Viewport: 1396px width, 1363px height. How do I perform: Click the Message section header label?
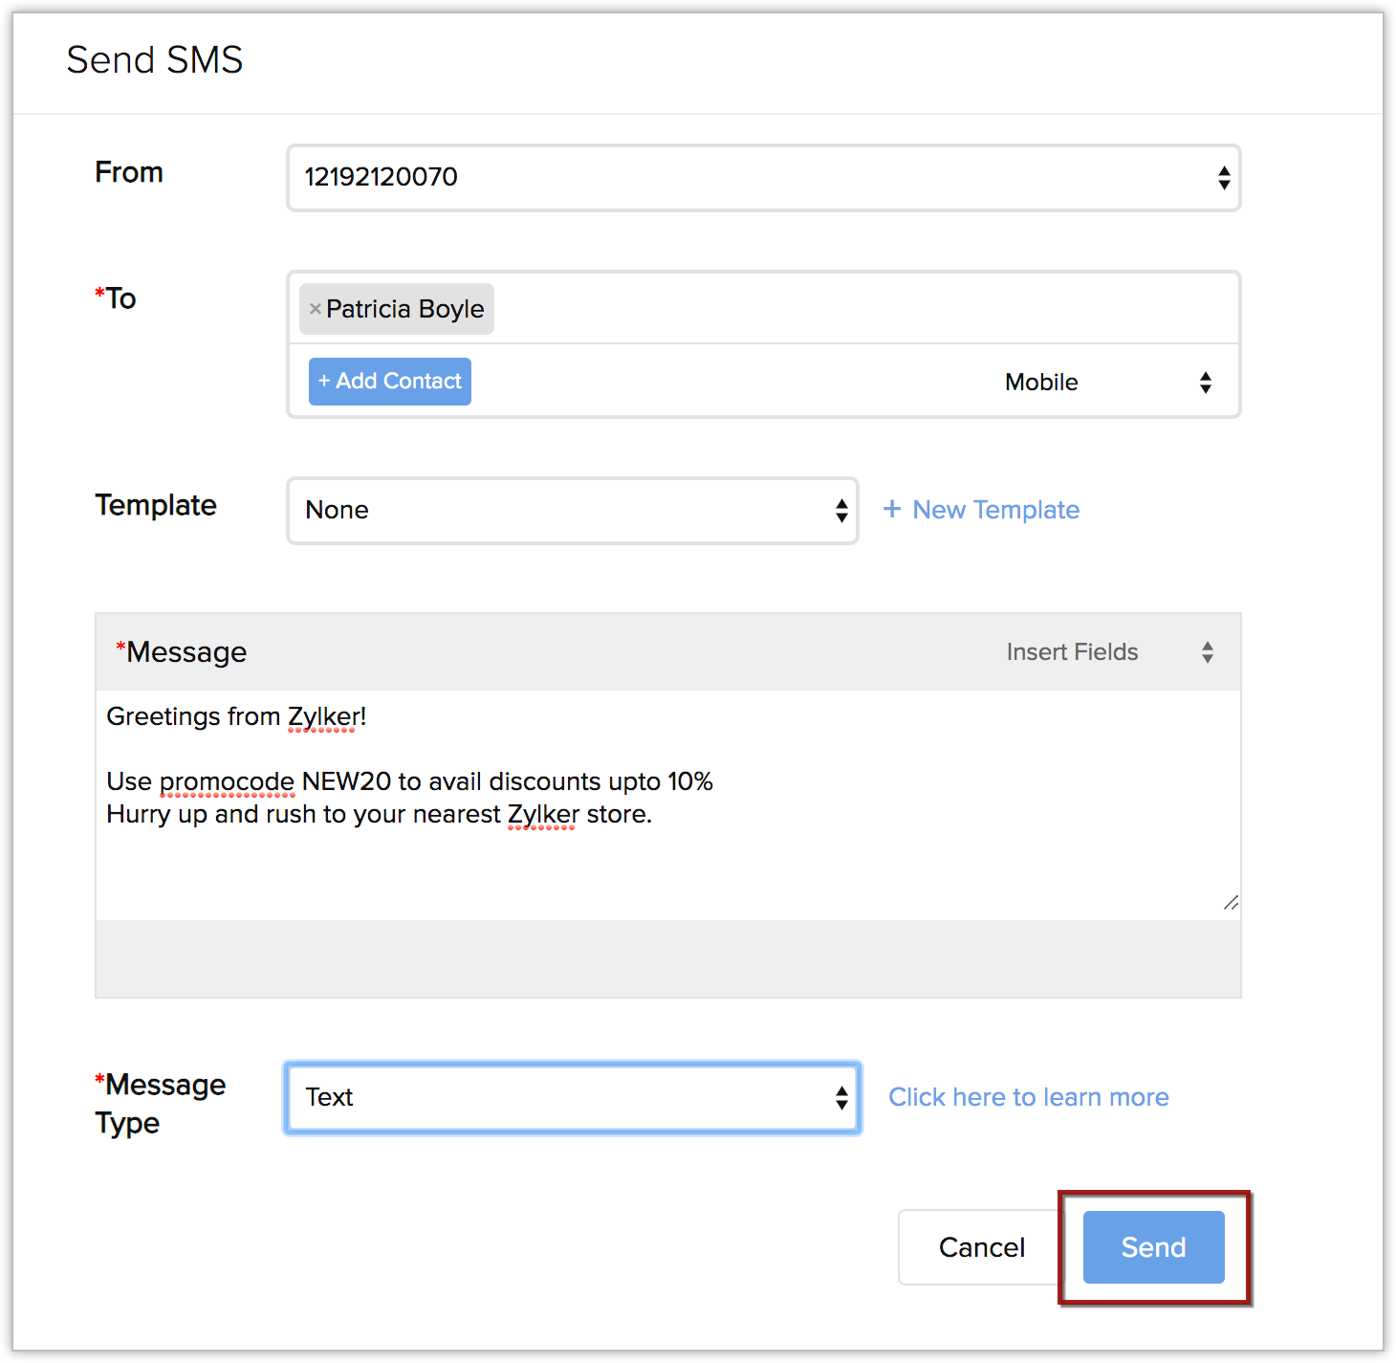182,652
